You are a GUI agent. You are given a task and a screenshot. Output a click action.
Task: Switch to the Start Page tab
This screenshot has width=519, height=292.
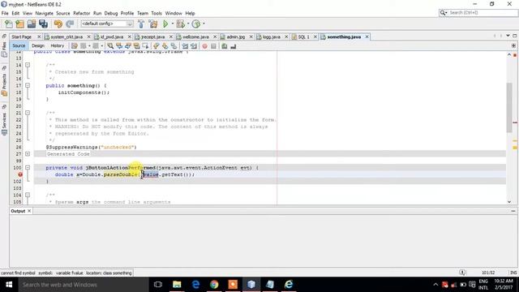click(22, 36)
